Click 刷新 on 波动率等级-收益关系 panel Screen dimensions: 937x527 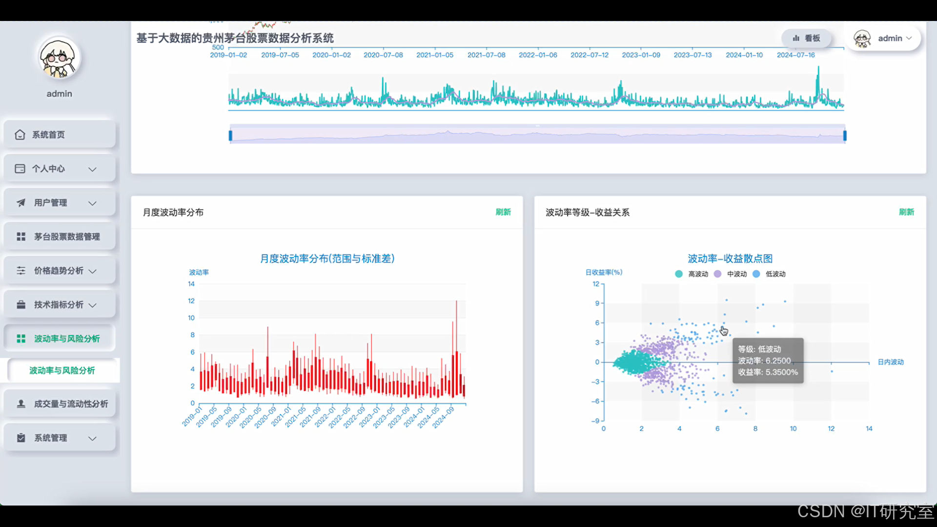point(906,212)
